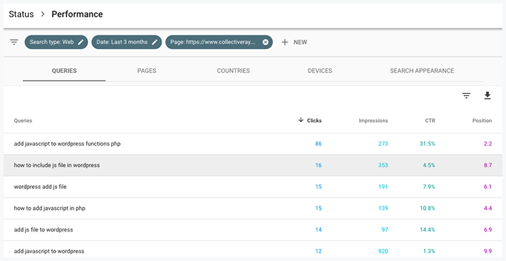
Task: Click the 9.9 position value
Action: 488,251
